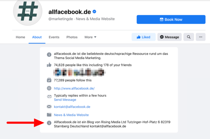210x139 pixels.
Task: Expand the More dropdown in the page navigation
Action: tap(90, 37)
